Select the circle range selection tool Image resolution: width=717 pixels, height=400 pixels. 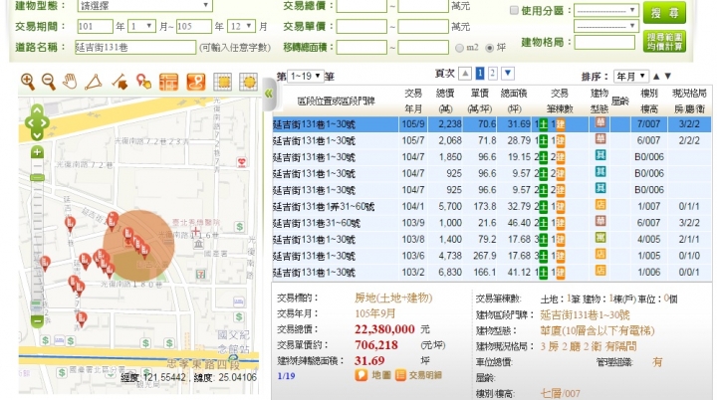click(248, 82)
